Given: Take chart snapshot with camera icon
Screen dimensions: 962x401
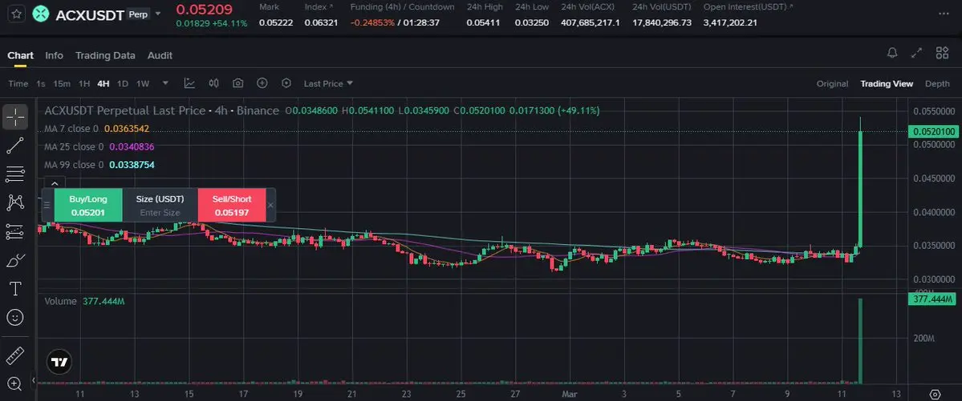Looking at the screenshot, I should [238, 83].
